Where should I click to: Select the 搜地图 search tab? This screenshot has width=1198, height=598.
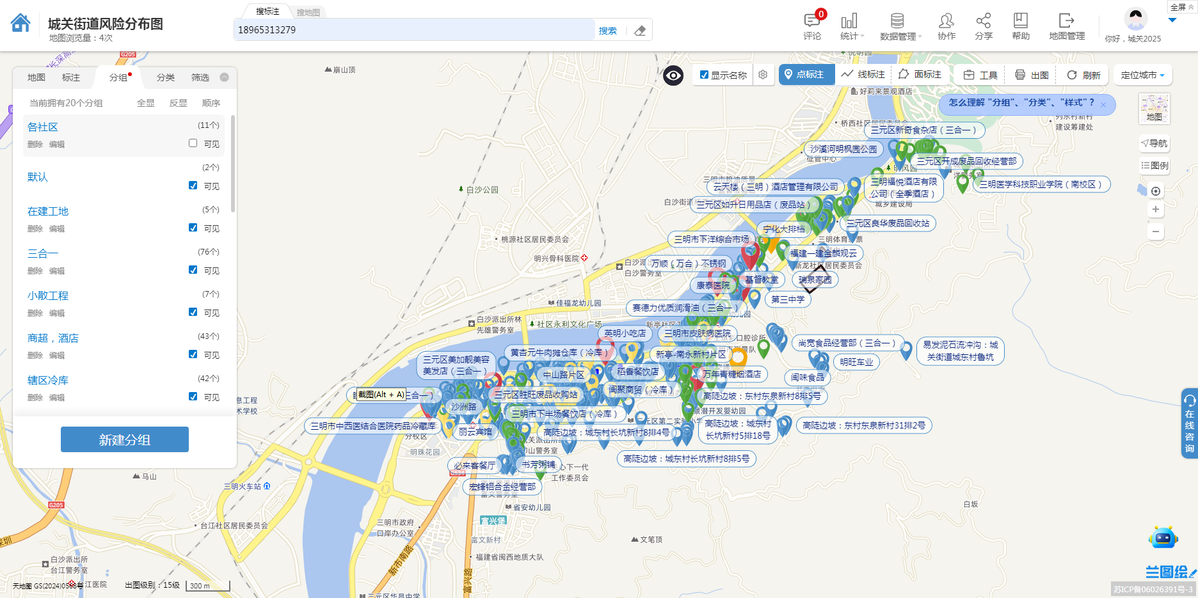[308, 12]
